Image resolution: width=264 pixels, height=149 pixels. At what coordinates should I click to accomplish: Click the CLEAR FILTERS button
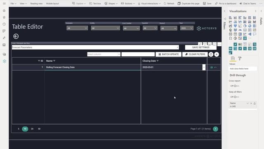pyautogui.click(x=195, y=54)
